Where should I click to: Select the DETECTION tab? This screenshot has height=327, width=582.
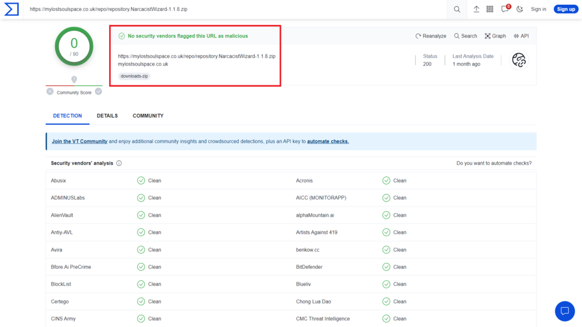pyautogui.click(x=67, y=116)
